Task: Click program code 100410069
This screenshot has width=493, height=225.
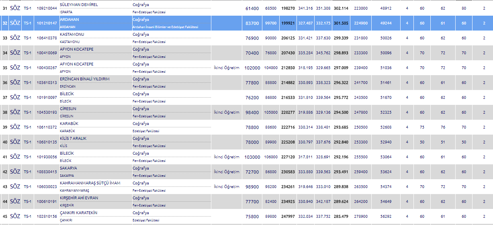Action: pos(47,53)
